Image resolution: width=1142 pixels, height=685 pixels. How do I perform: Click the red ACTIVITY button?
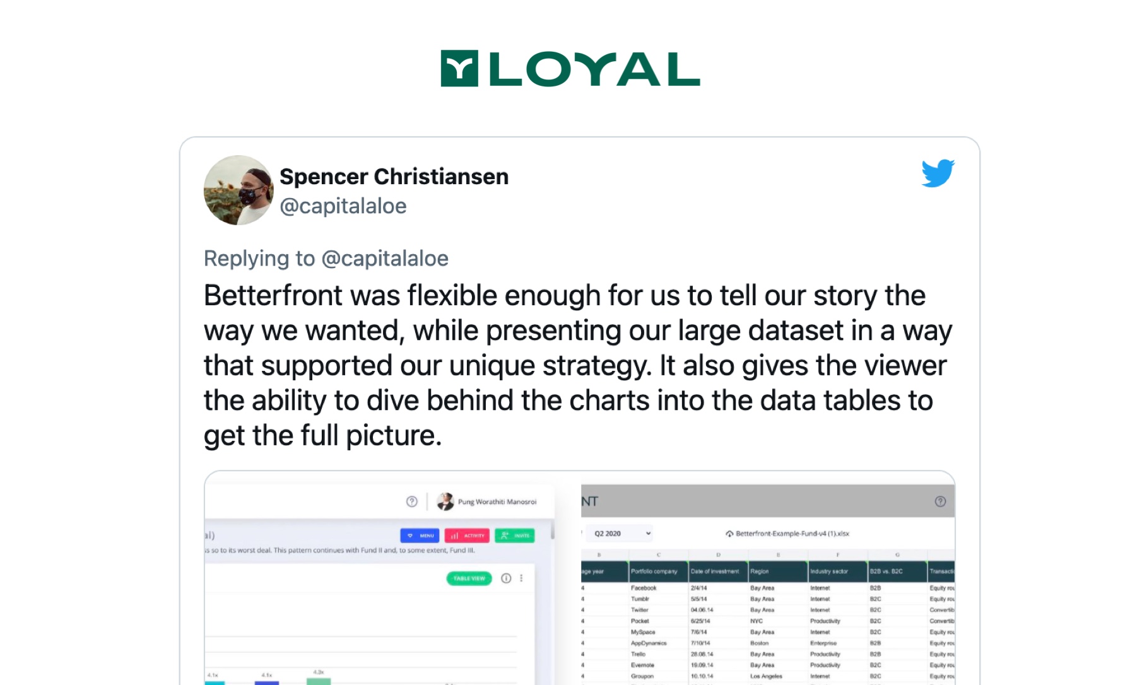pyautogui.click(x=467, y=536)
